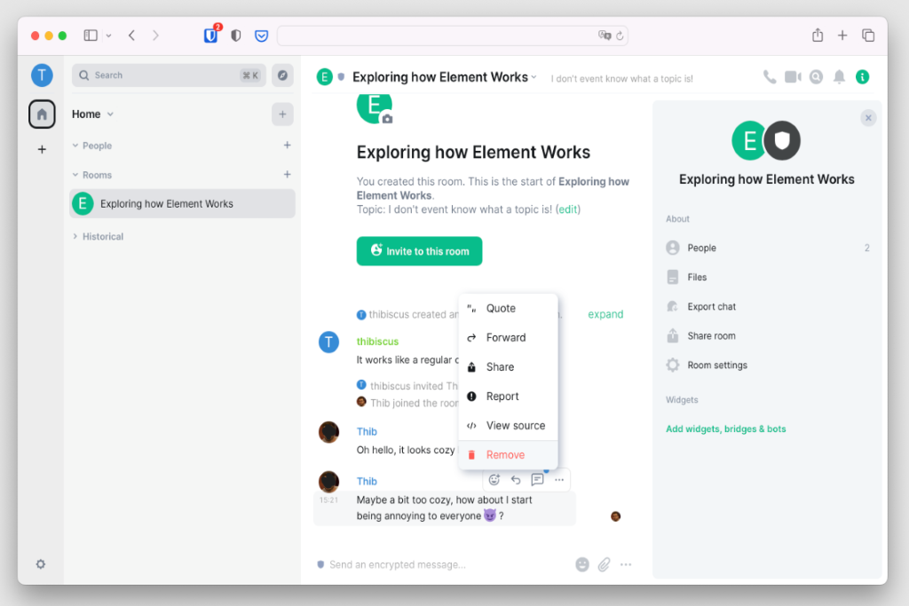Open room search magnifier in header
This screenshot has height=606, width=909.
pos(817,77)
